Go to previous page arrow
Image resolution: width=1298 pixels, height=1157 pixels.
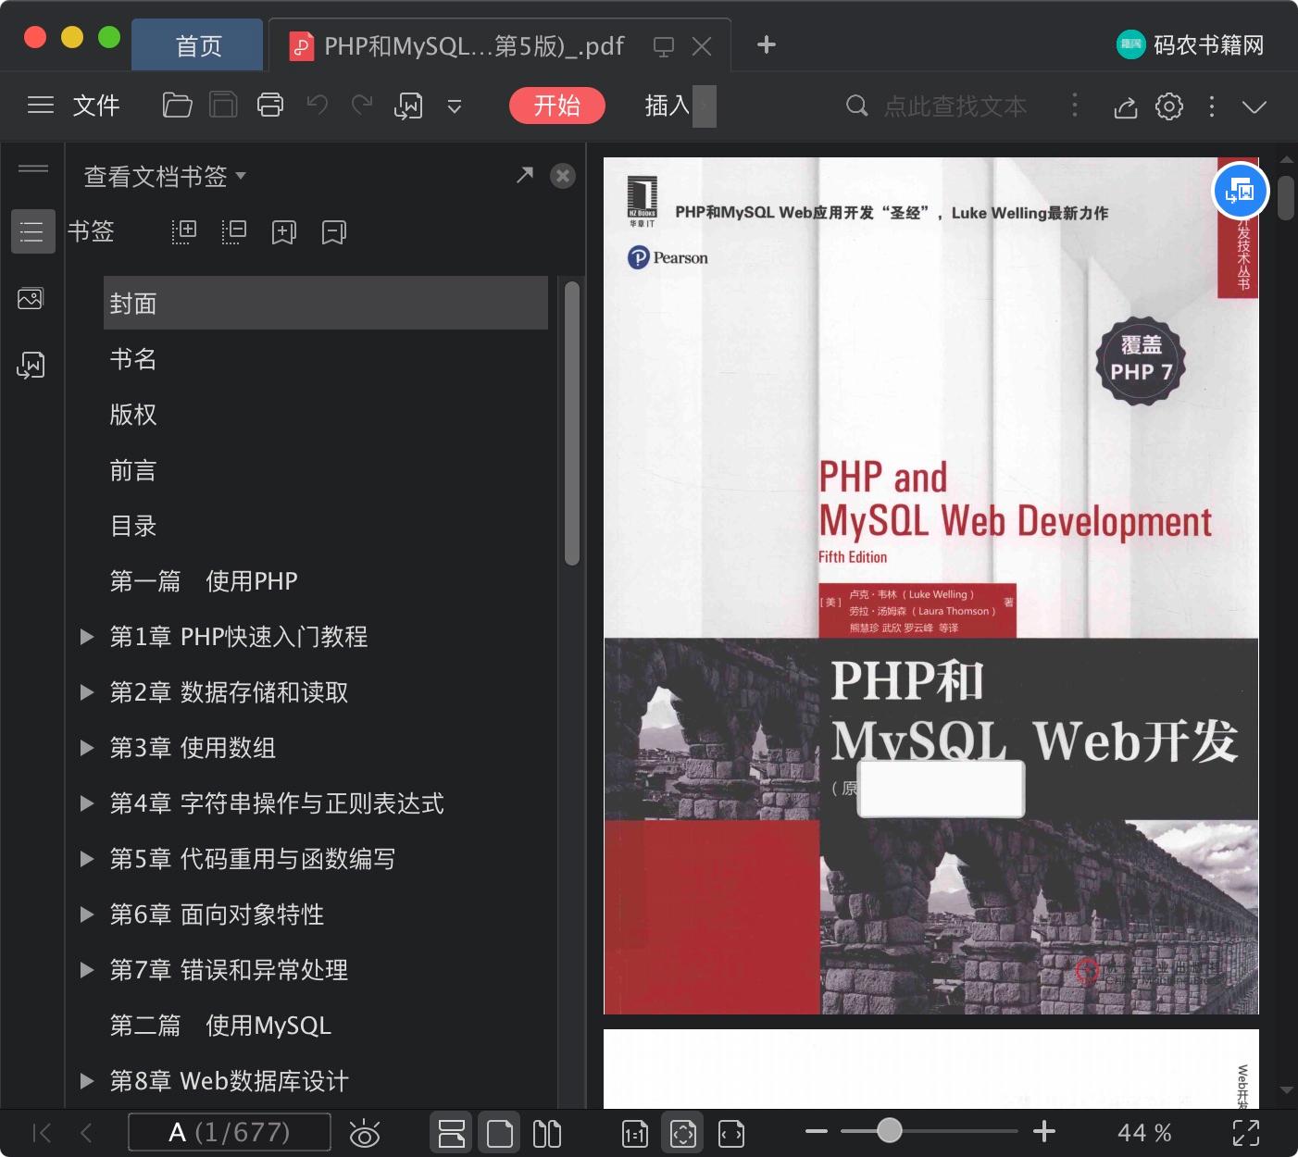[86, 1132]
